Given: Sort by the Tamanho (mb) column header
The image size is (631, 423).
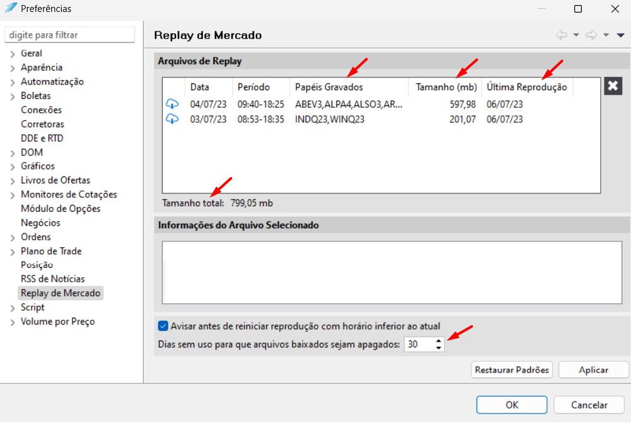Looking at the screenshot, I should [x=446, y=87].
